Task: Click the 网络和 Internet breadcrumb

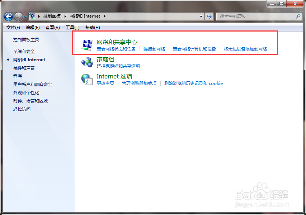Action: pos(85,16)
